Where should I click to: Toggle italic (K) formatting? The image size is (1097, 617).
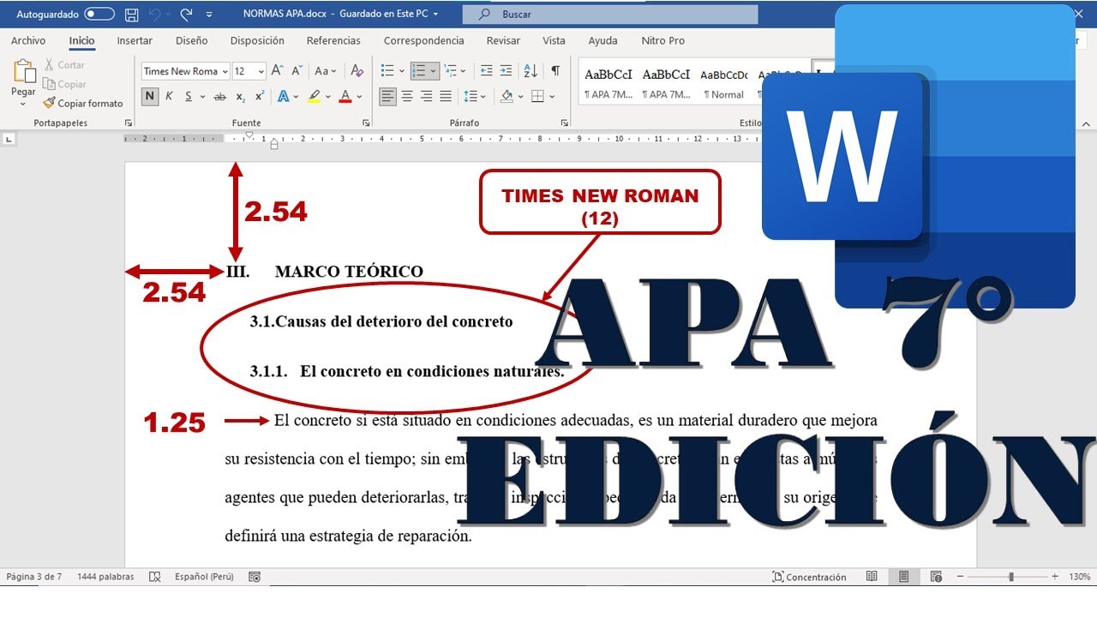tap(168, 96)
